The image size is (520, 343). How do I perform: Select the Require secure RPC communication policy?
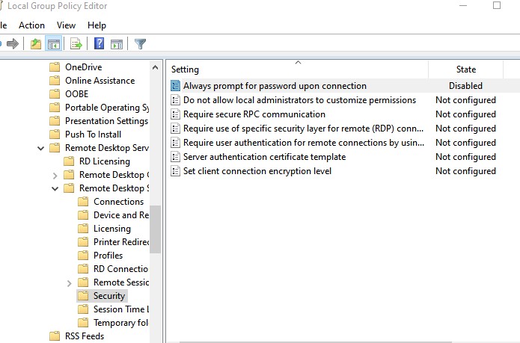(254, 114)
